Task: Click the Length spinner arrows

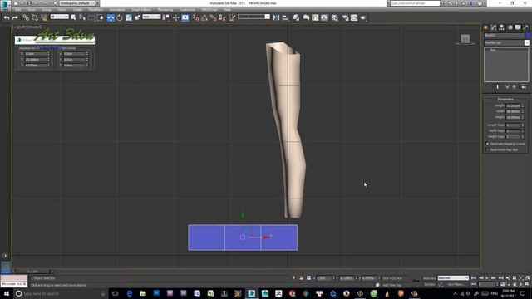Action: (x=523, y=105)
